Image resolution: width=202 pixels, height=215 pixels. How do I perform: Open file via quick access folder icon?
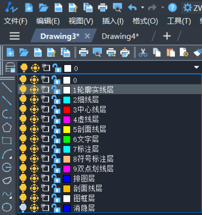(44, 8)
